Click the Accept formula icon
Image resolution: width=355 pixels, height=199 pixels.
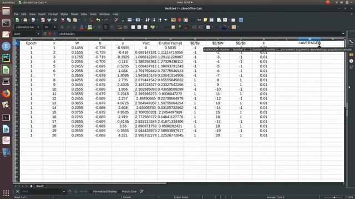(54, 34)
